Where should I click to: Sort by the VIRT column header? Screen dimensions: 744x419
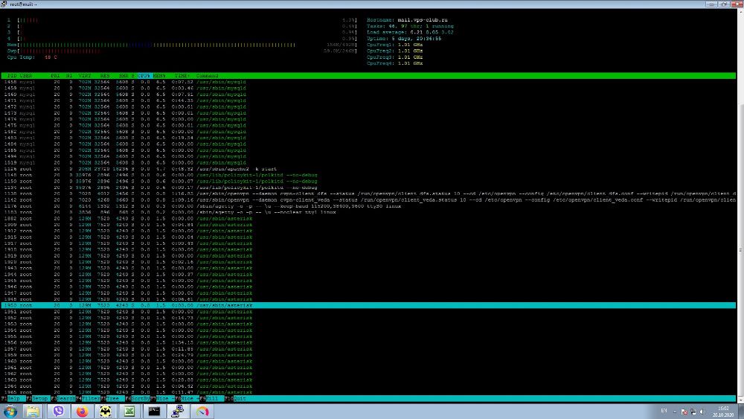(x=85, y=75)
